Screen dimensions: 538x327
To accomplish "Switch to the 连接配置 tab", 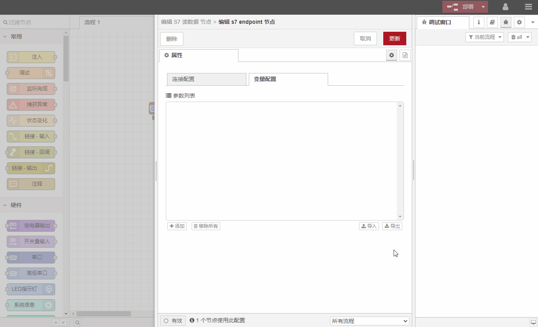I will [206, 79].
